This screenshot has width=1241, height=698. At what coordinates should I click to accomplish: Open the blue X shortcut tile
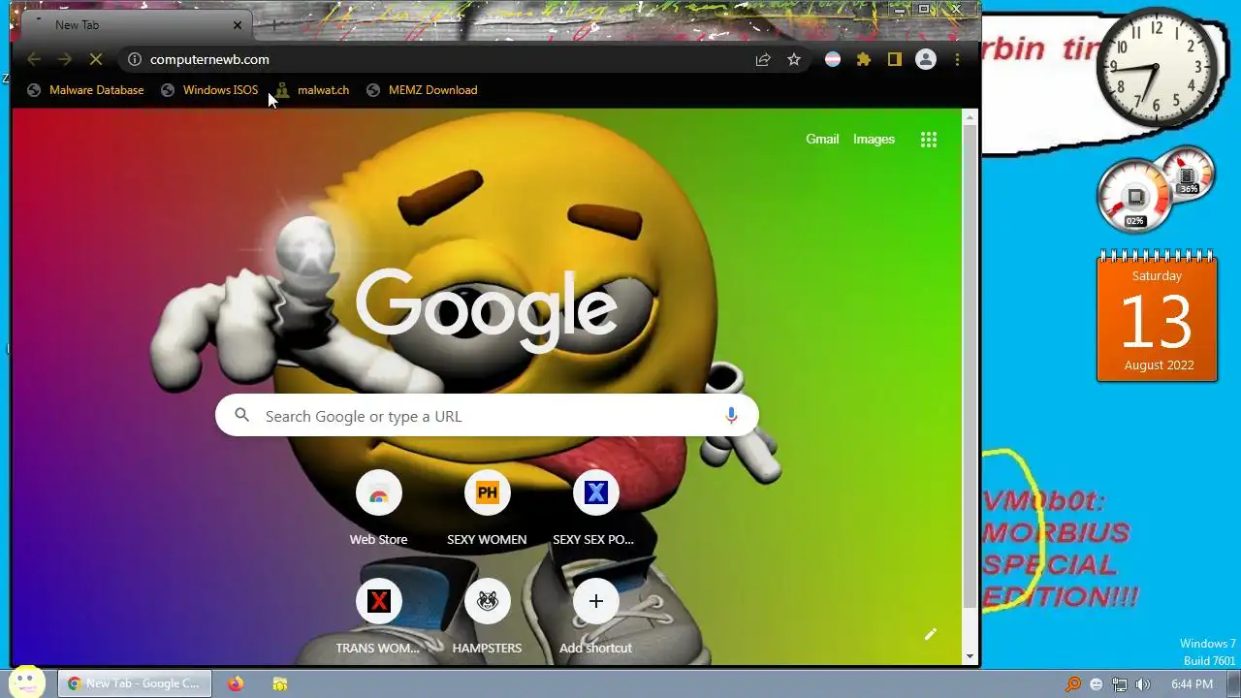coord(595,508)
